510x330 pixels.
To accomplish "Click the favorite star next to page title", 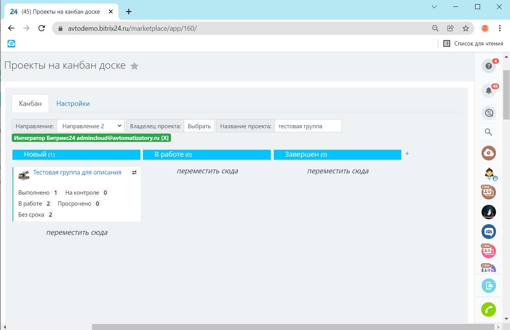I will coord(134,66).
